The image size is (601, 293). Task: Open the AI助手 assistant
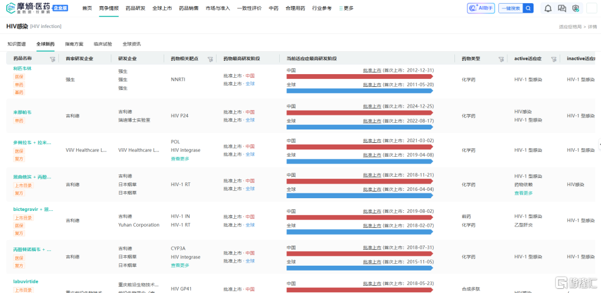[481, 8]
